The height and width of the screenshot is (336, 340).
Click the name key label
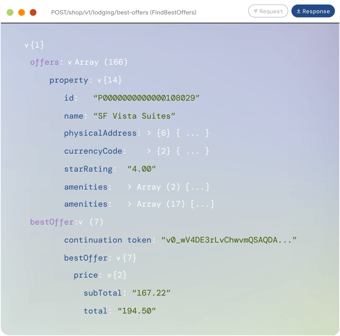point(73,116)
